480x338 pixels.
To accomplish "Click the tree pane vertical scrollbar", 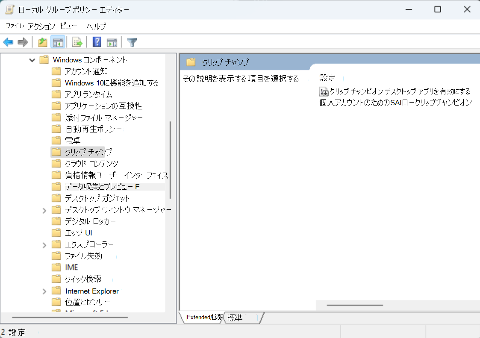I will click(x=170, y=160).
